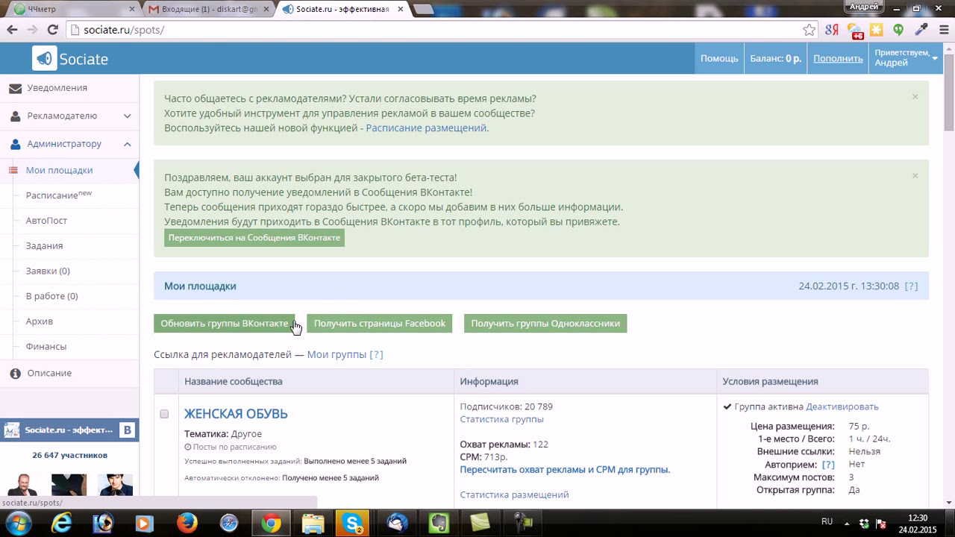
Task: Click the list icon beside Мои площадки
Action: (13, 171)
